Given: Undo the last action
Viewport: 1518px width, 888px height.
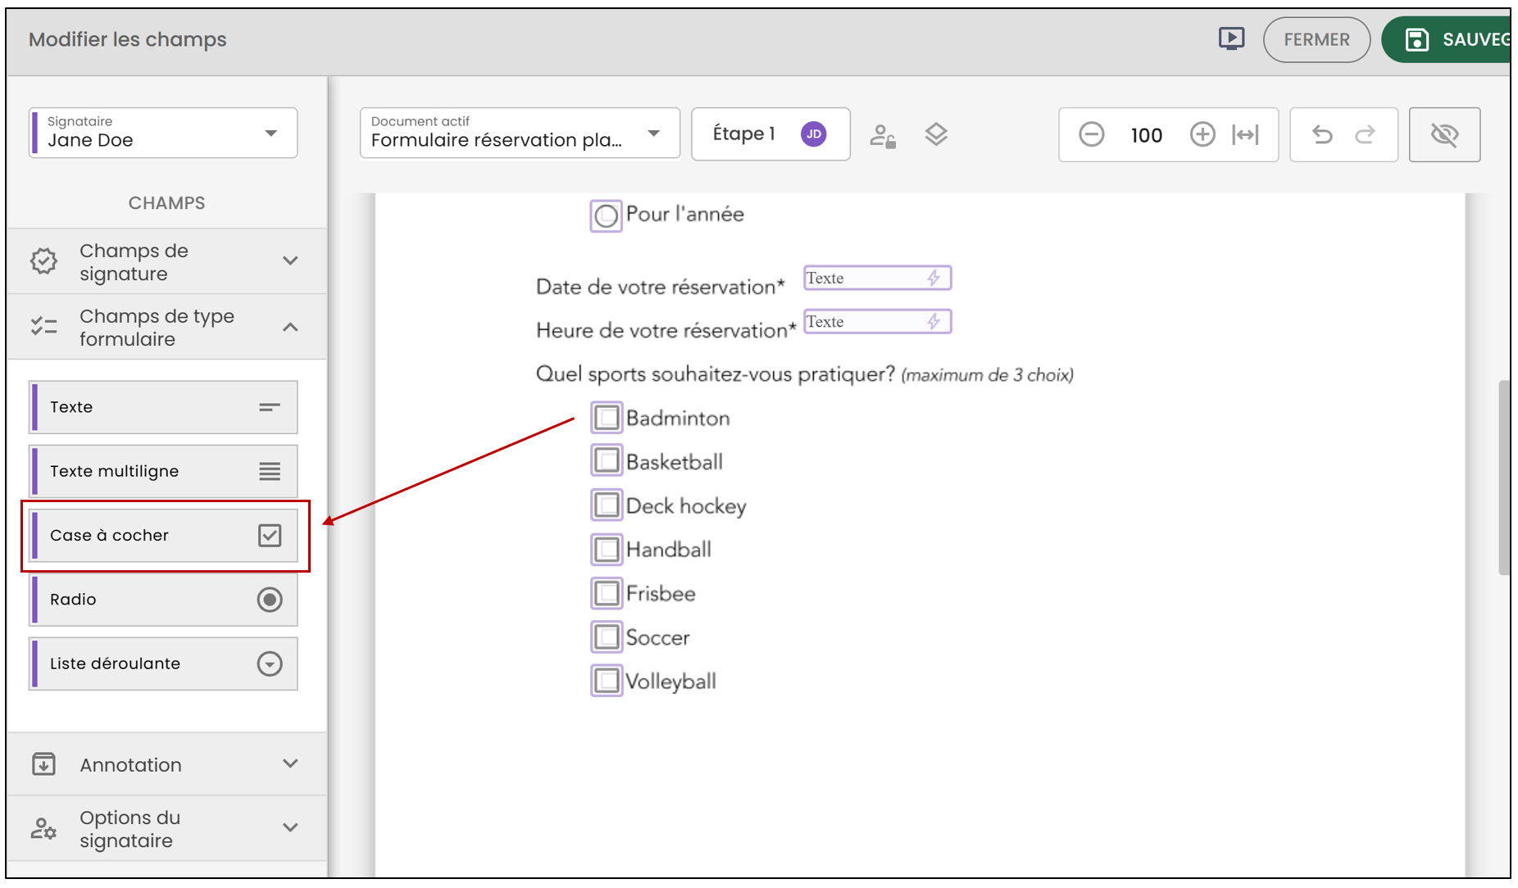Looking at the screenshot, I should click(1322, 134).
